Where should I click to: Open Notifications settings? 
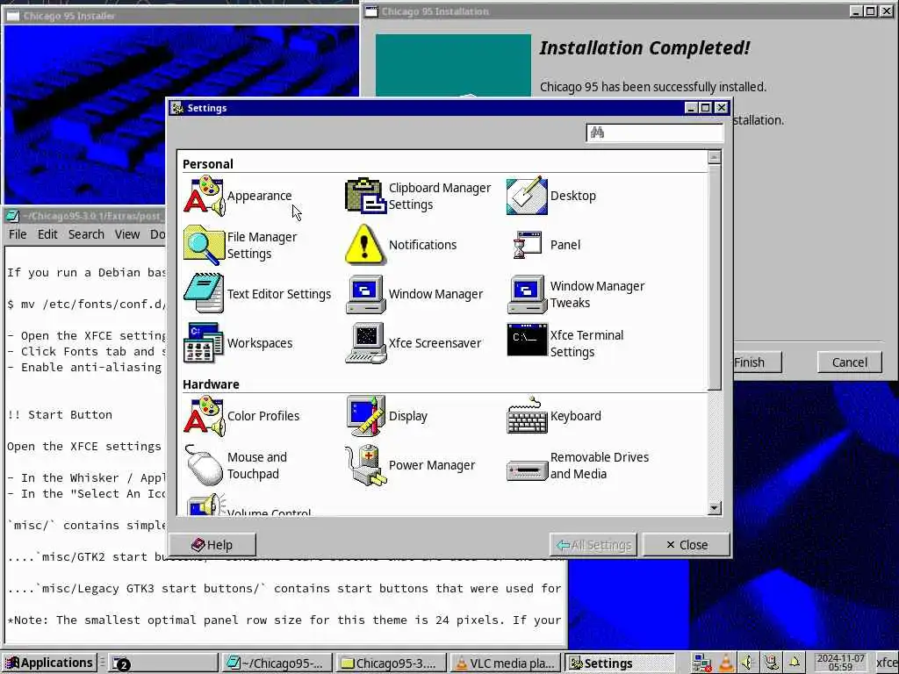click(400, 246)
